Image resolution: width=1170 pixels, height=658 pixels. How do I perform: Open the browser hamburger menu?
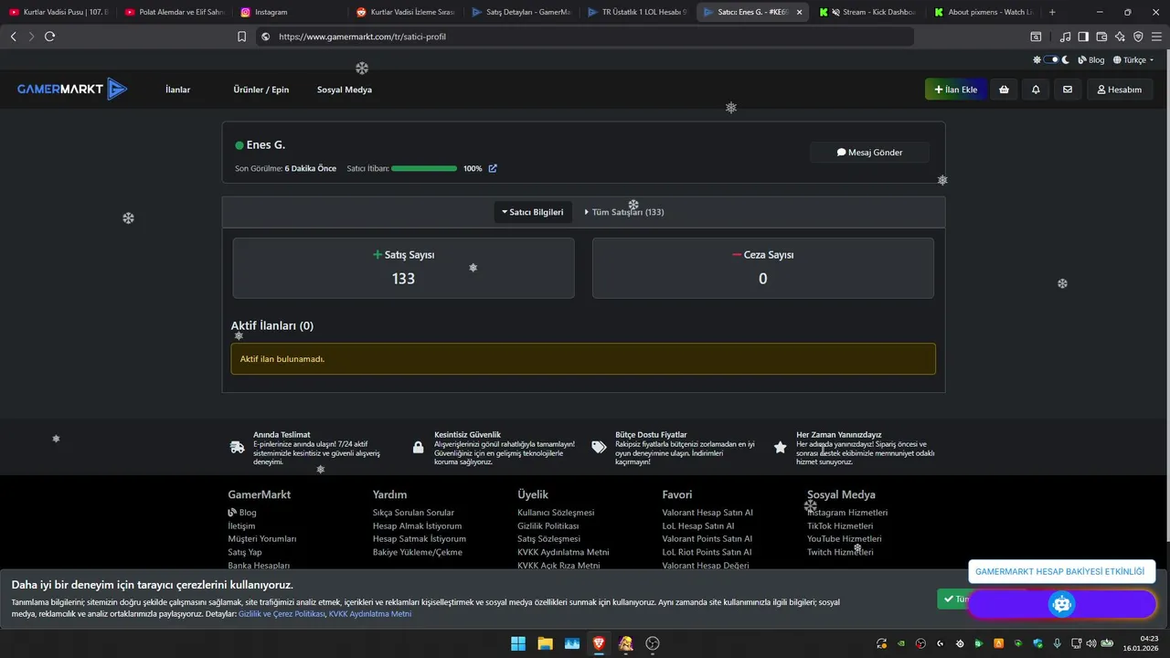1156,37
